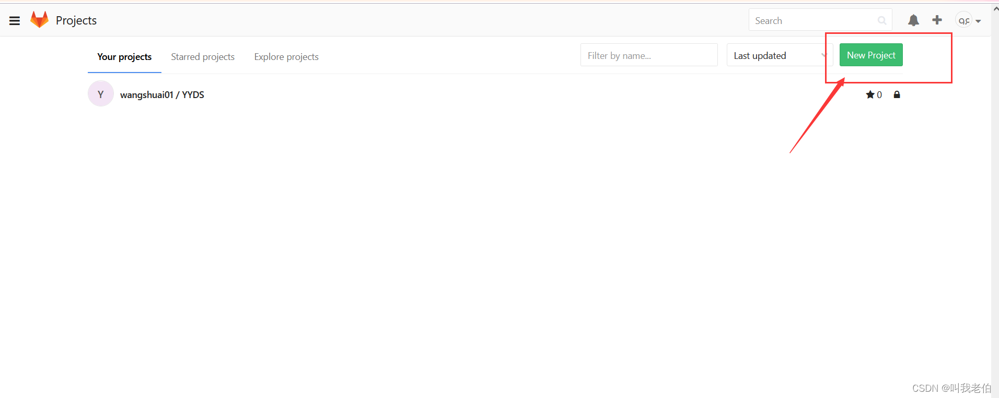The image size is (999, 398).
Task: Click the star icon on YYDS project
Action: click(870, 94)
